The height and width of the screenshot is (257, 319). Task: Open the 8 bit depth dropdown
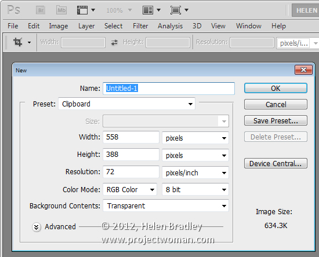click(x=195, y=189)
